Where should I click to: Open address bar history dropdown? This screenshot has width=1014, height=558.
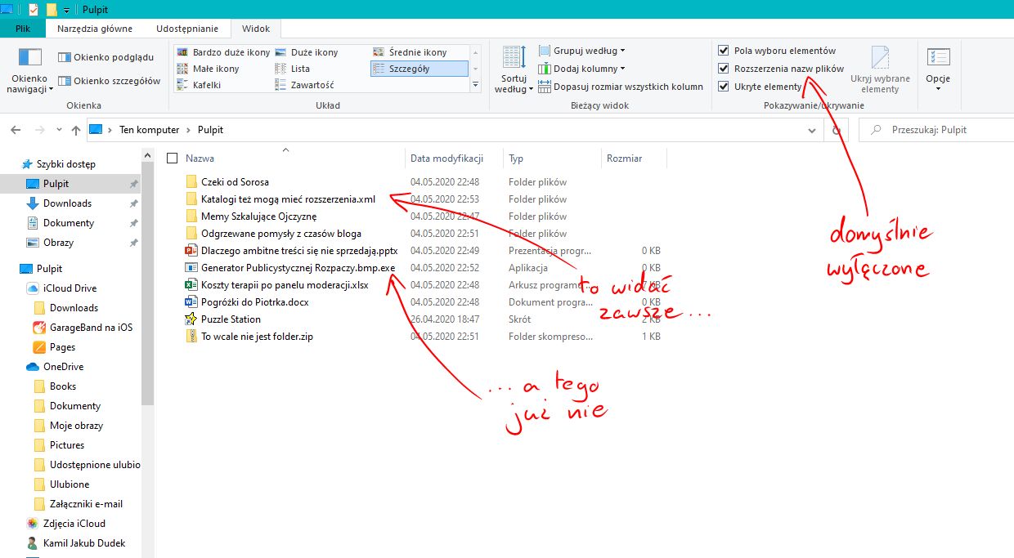811,130
